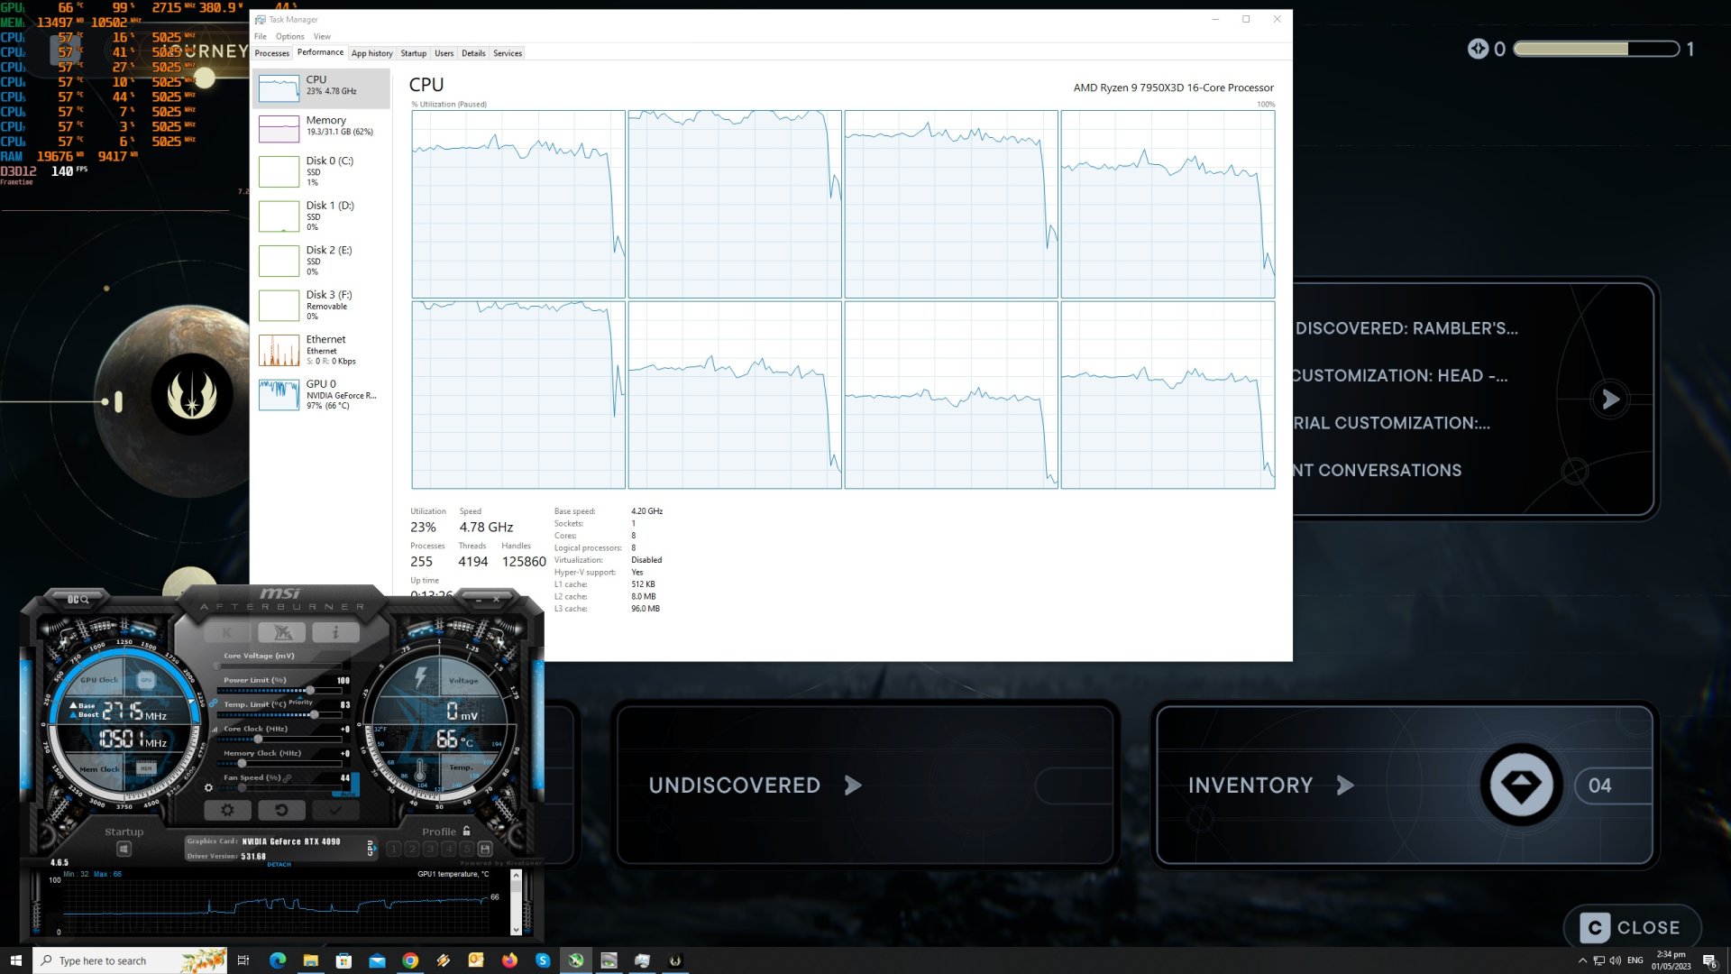Toggle fan speed Auto mode
The height and width of the screenshot is (974, 1731).
[x=346, y=794]
